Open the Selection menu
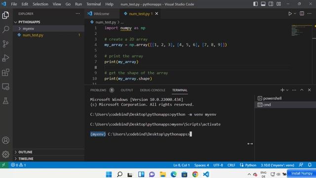This screenshot has width=316, height=178. click(x=40, y=4)
